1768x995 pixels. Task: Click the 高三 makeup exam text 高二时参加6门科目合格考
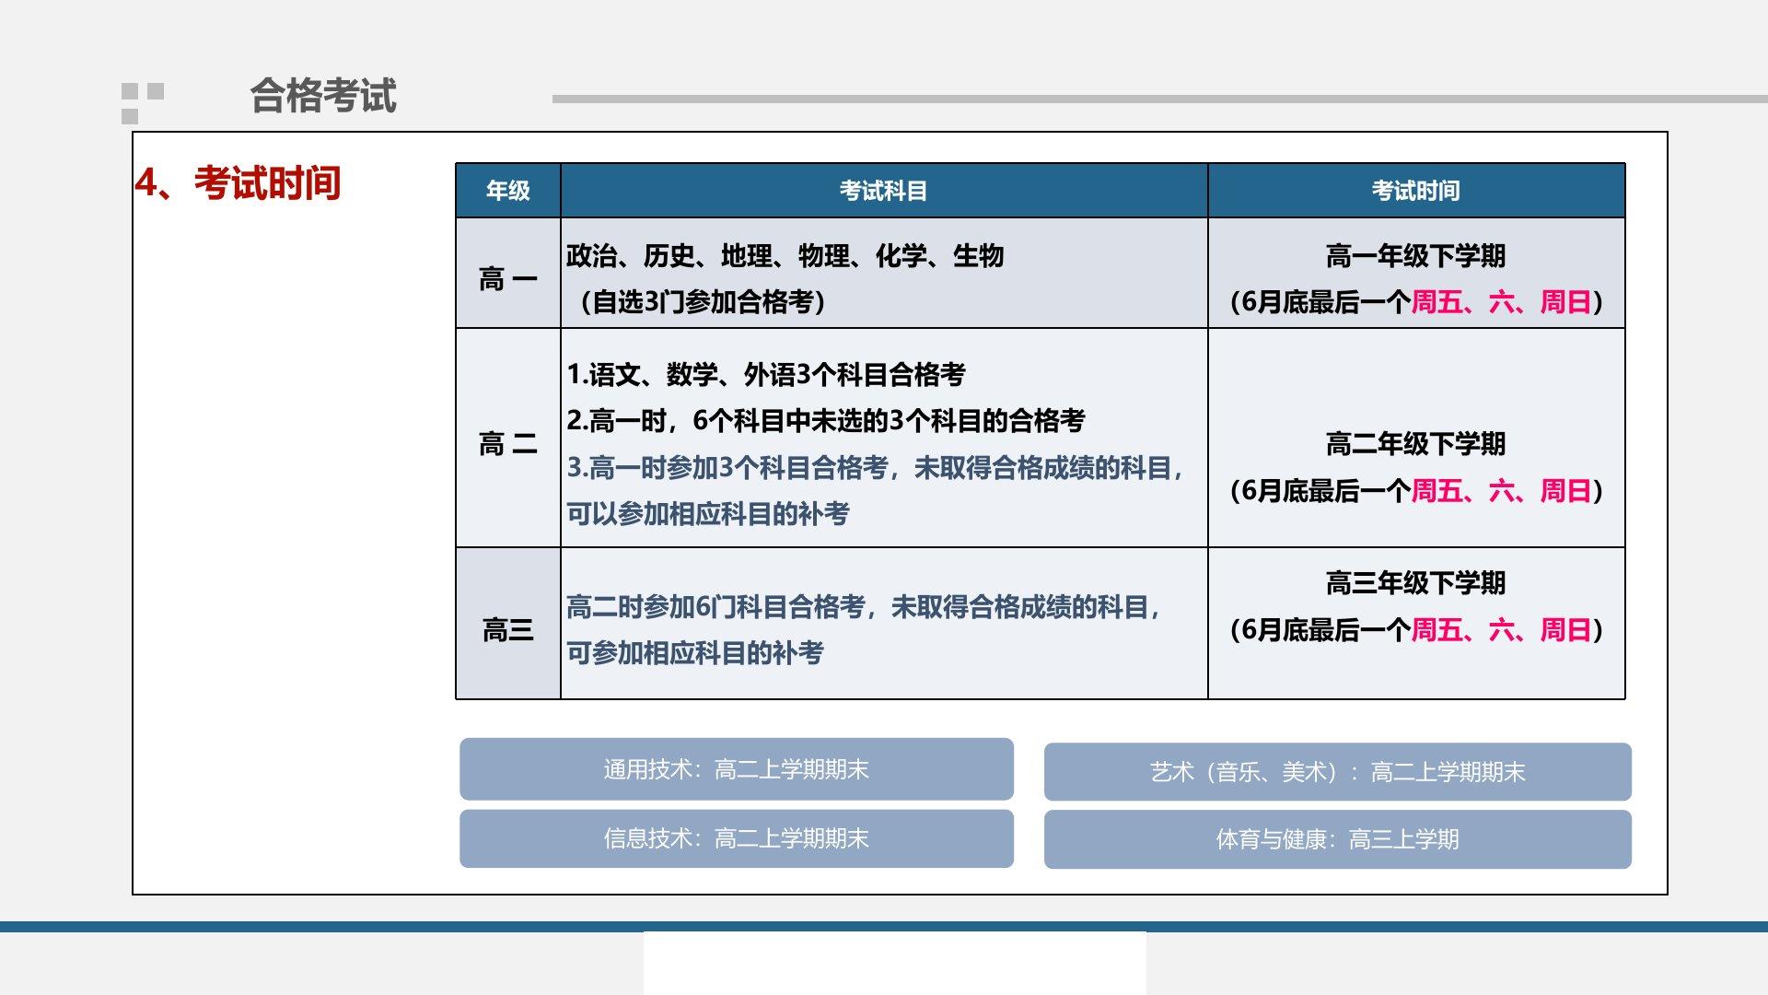(x=862, y=607)
